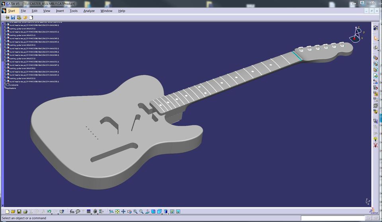
Task: Select the Pan four-arrow tool
Action: pyautogui.click(x=123, y=212)
